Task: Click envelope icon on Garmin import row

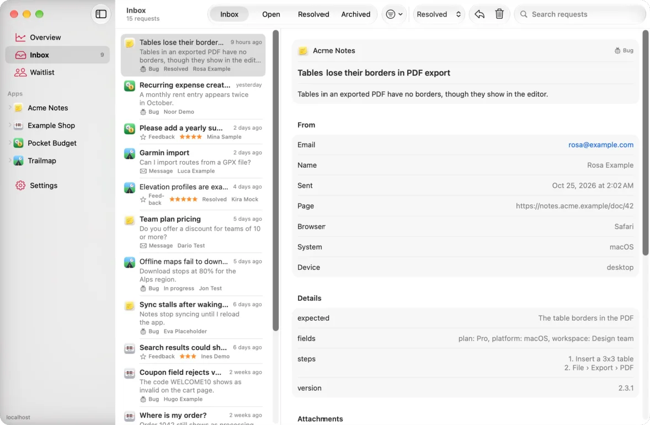Action: [143, 171]
